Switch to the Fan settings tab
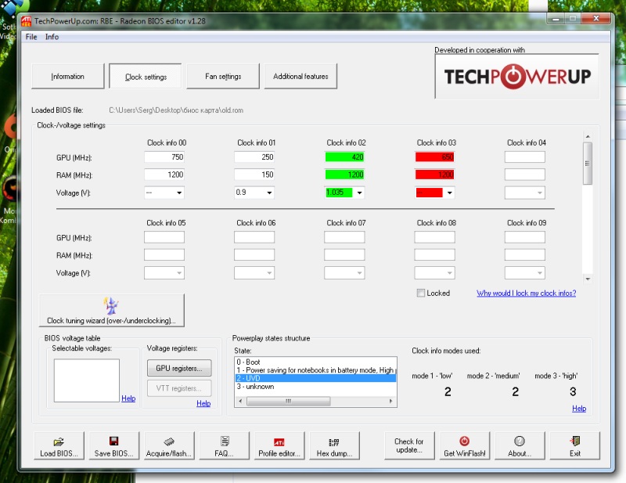 pos(223,76)
